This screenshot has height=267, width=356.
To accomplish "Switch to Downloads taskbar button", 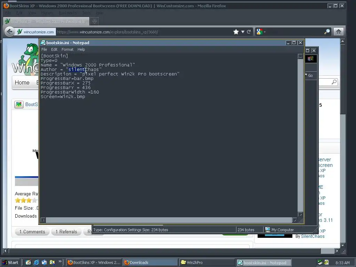I will pyautogui.click(x=150, y=262).
